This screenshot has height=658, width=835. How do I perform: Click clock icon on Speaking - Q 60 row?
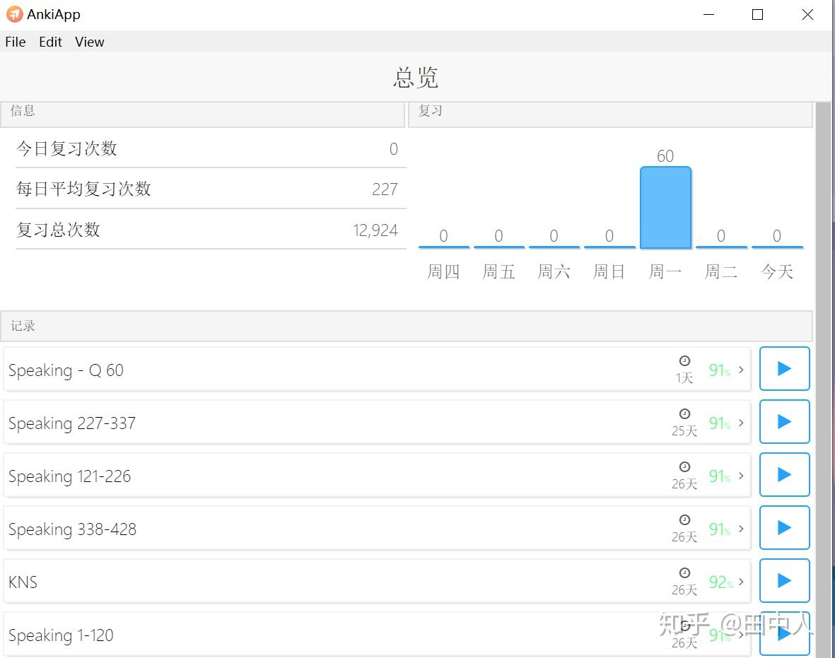pyautogui.click(x=685, y=361)
